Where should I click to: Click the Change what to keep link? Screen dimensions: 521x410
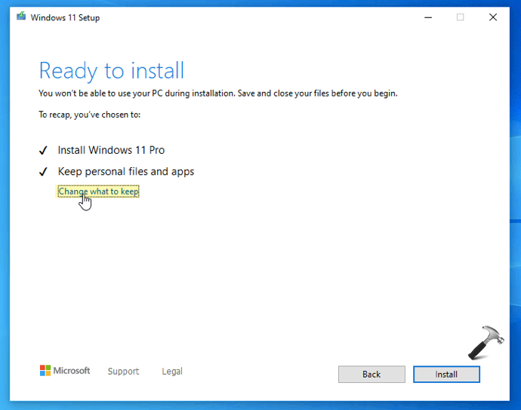click(98, 191)
